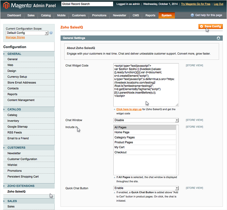
Task: Collapse the ZOHO EXTENSIONS sidebar section
Action: [29, 186]
